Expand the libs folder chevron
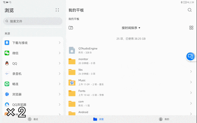The width and height of the screenshot is (197, 123). 191,72
